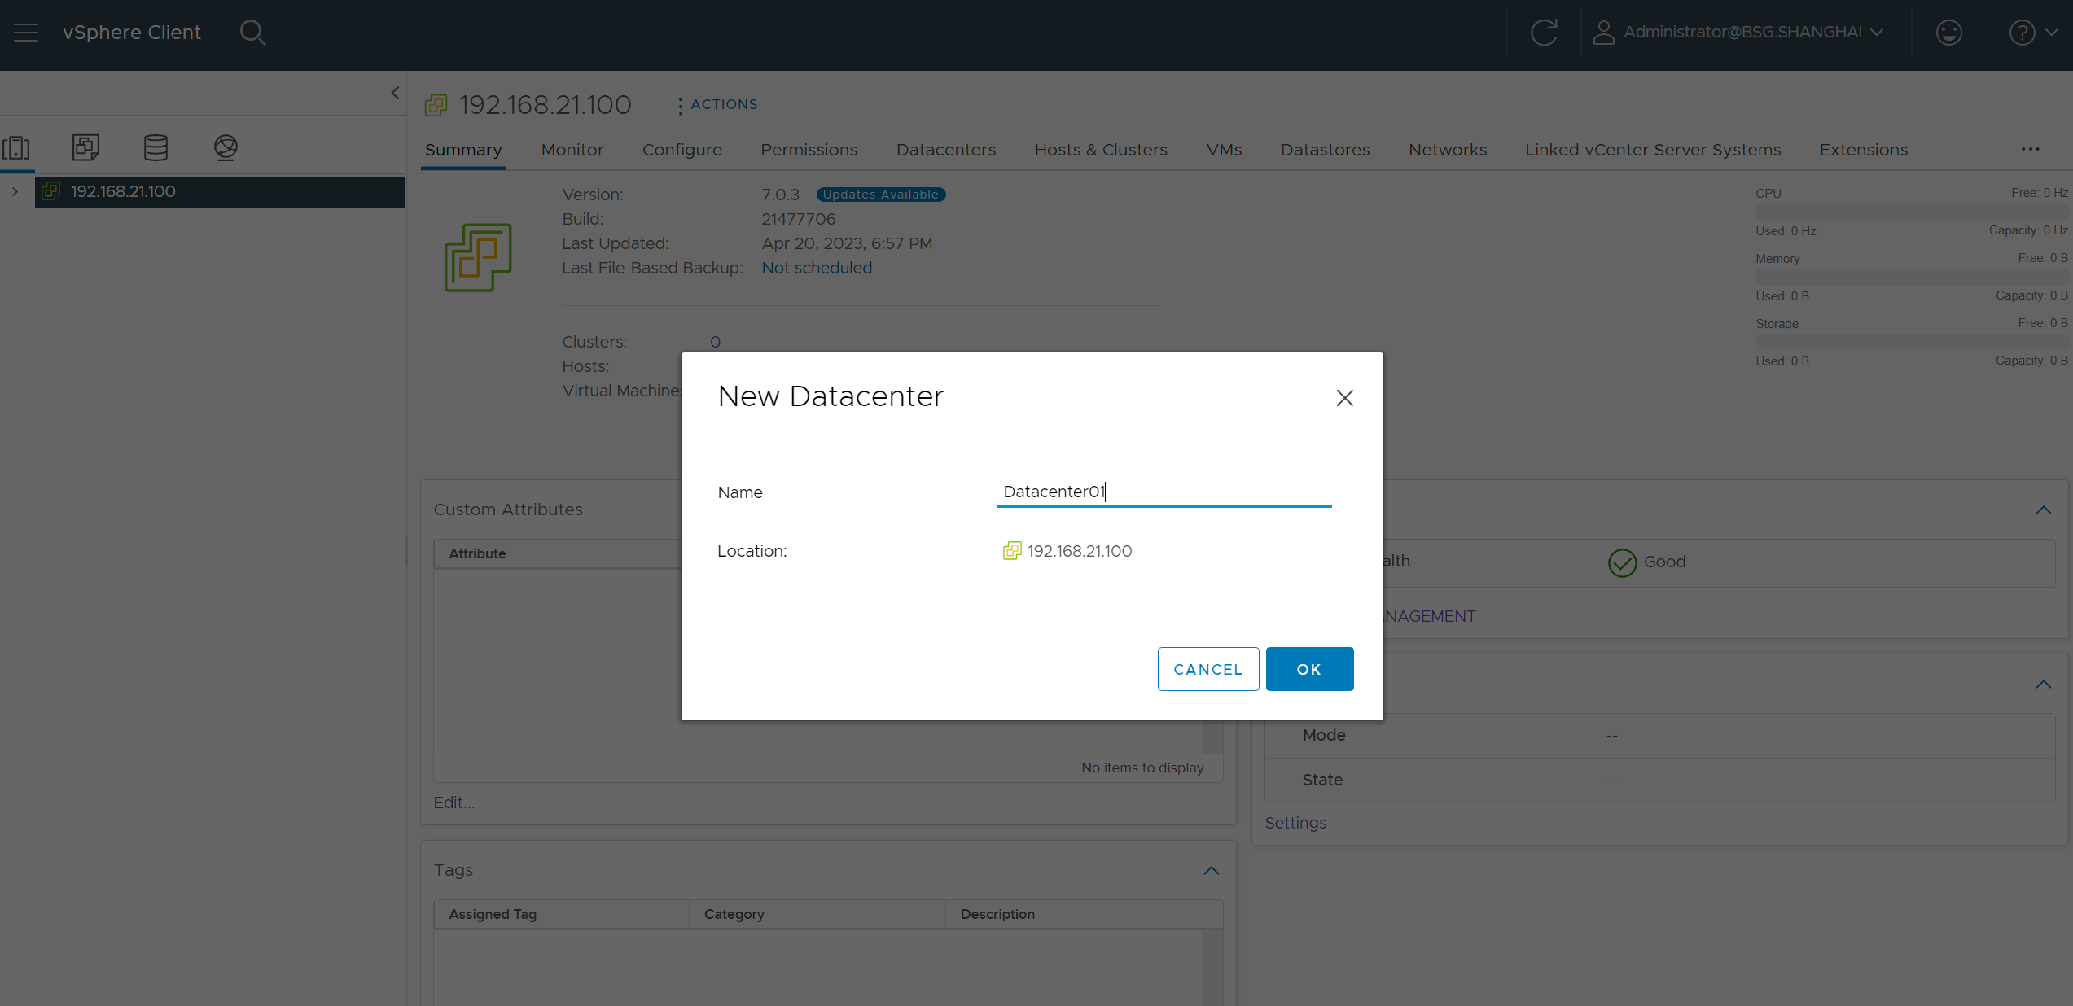Image resolution: width=2073 pixels, height=1006 pixels.
Task: Switch to Hosts and Clusters inventory icon
Action: tap(16, 147)
